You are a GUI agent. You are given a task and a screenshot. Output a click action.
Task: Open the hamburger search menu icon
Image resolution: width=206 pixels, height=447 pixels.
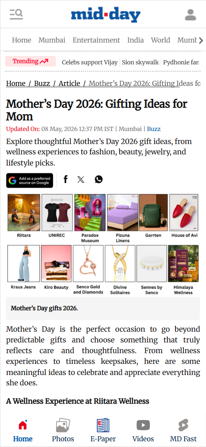pos(16,14)
